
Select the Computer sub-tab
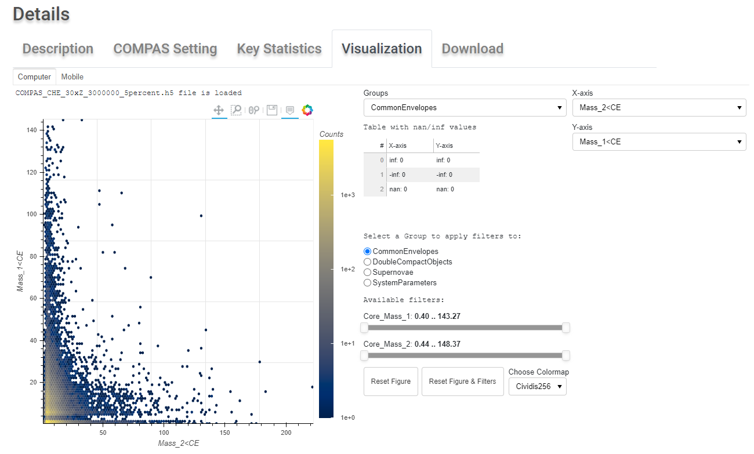(34, 77)
